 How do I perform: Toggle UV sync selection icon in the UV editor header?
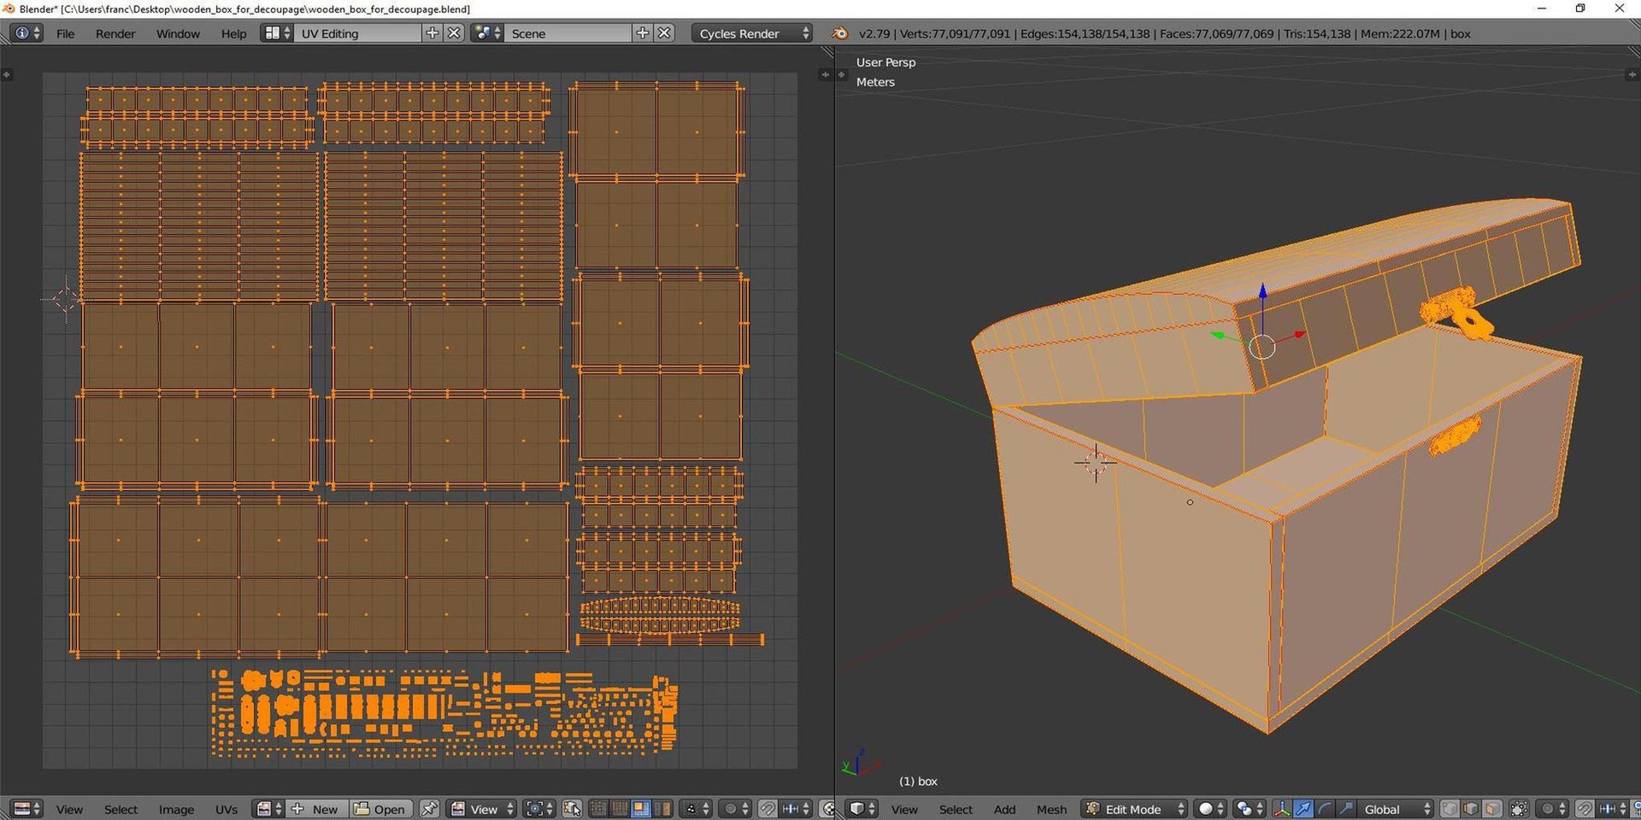pos(572,809)
